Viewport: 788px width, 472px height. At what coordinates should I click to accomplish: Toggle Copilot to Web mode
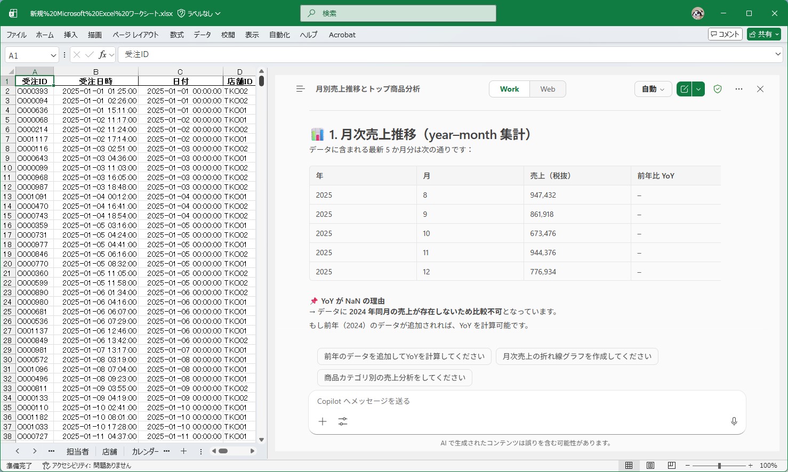(x=547, y=88)
